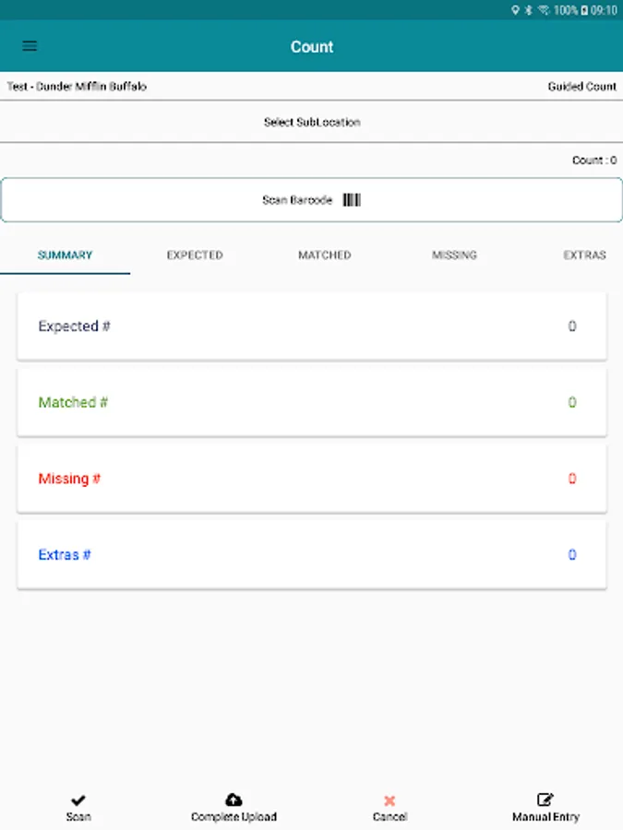This screenshot has width=623, height=830.
Task: Tap the green Matched value 0
Action: (x=572, y=402)
